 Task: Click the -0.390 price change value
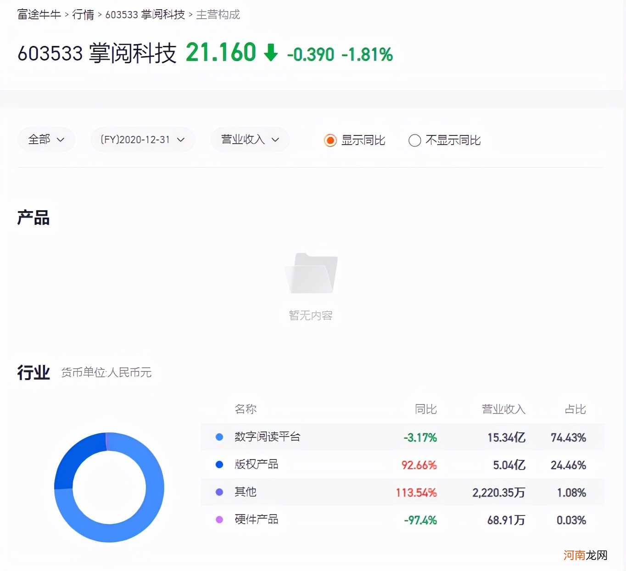coord(311,54)
